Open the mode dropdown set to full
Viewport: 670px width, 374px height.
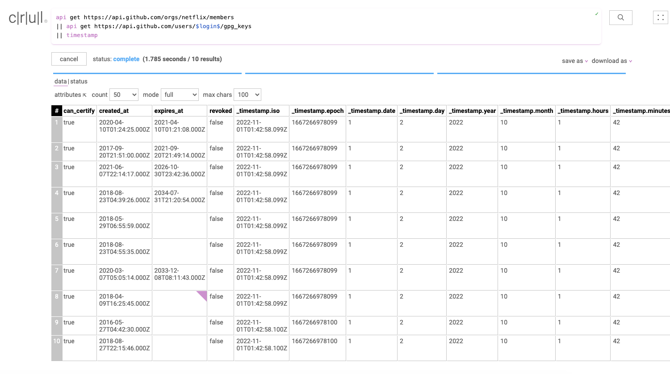tap(180, 95)
